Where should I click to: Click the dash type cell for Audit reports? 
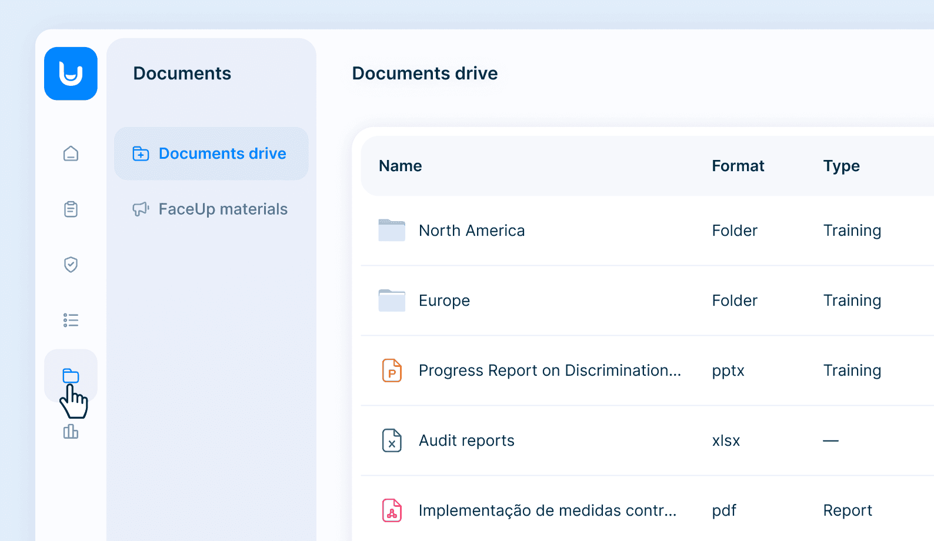click(830, 440)
